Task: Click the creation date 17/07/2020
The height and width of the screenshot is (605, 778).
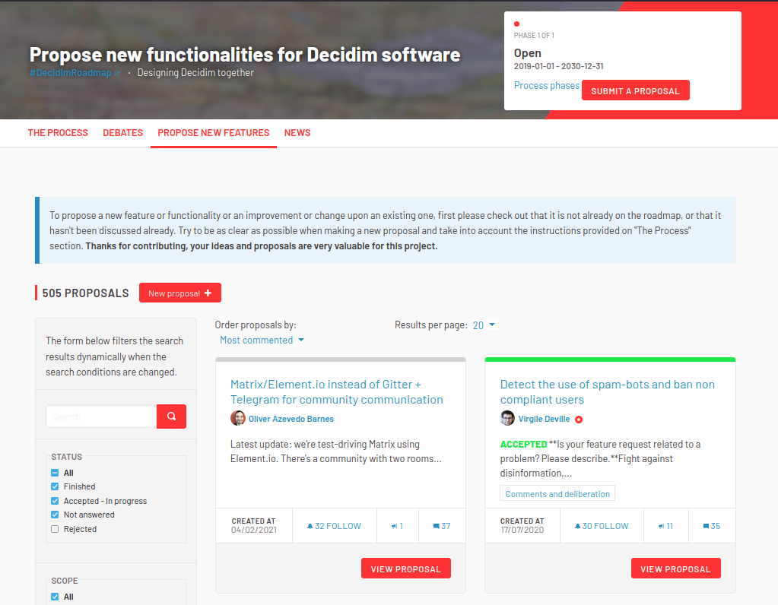Action: coord(522,530)
